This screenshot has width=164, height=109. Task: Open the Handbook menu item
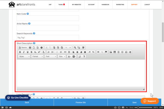(x=105, y=5)
